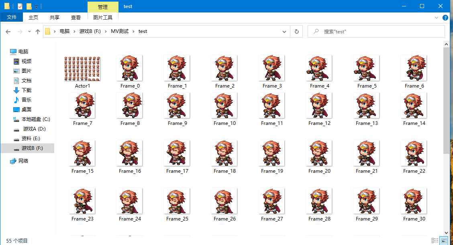Image resolution: width=453 pixels, height=245 pixels.
Task: Open the Quick Access toolbar customize dropdown
Action: (36, 6)
